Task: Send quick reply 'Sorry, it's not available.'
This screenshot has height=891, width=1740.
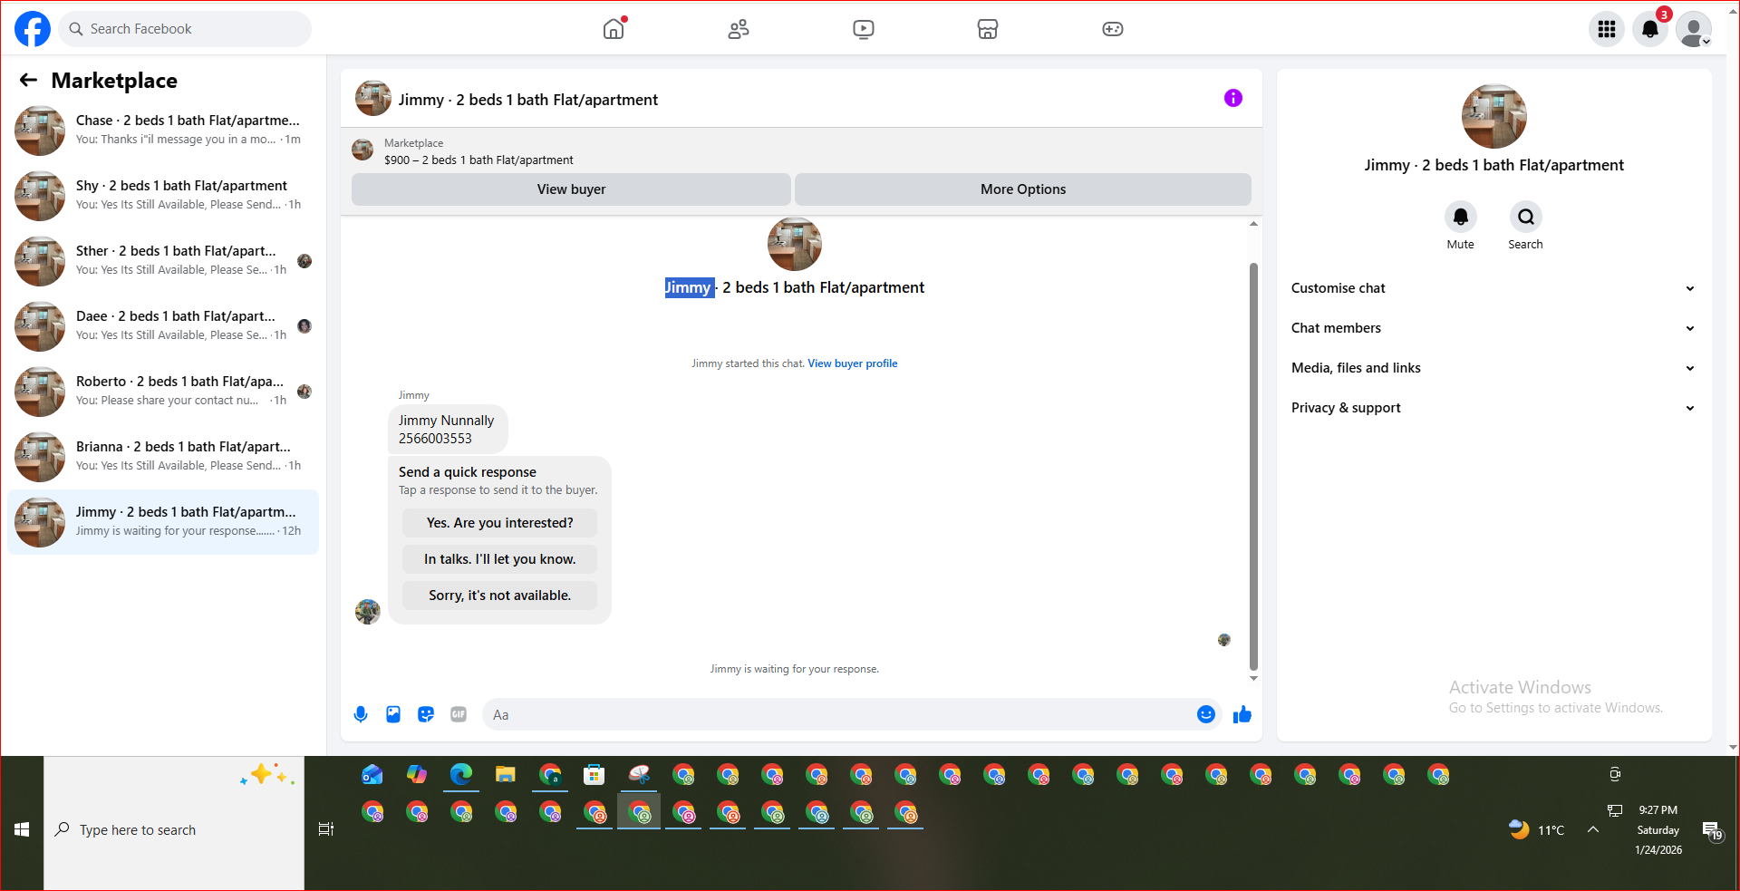Action: click(x=500, y=596)
